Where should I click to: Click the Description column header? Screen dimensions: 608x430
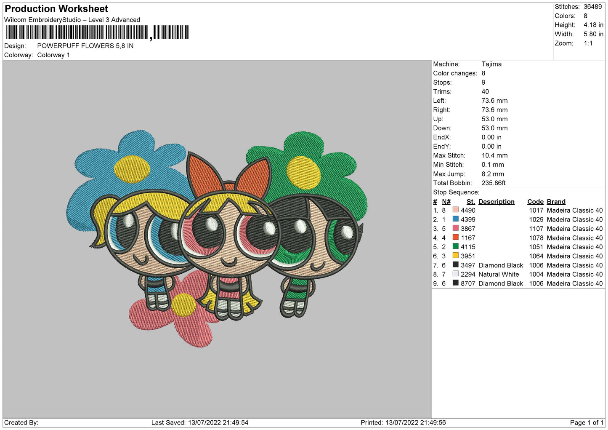(x=496, y=202)
